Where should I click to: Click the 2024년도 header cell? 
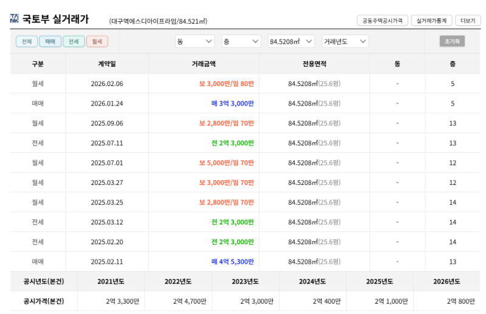coord(312,281)
